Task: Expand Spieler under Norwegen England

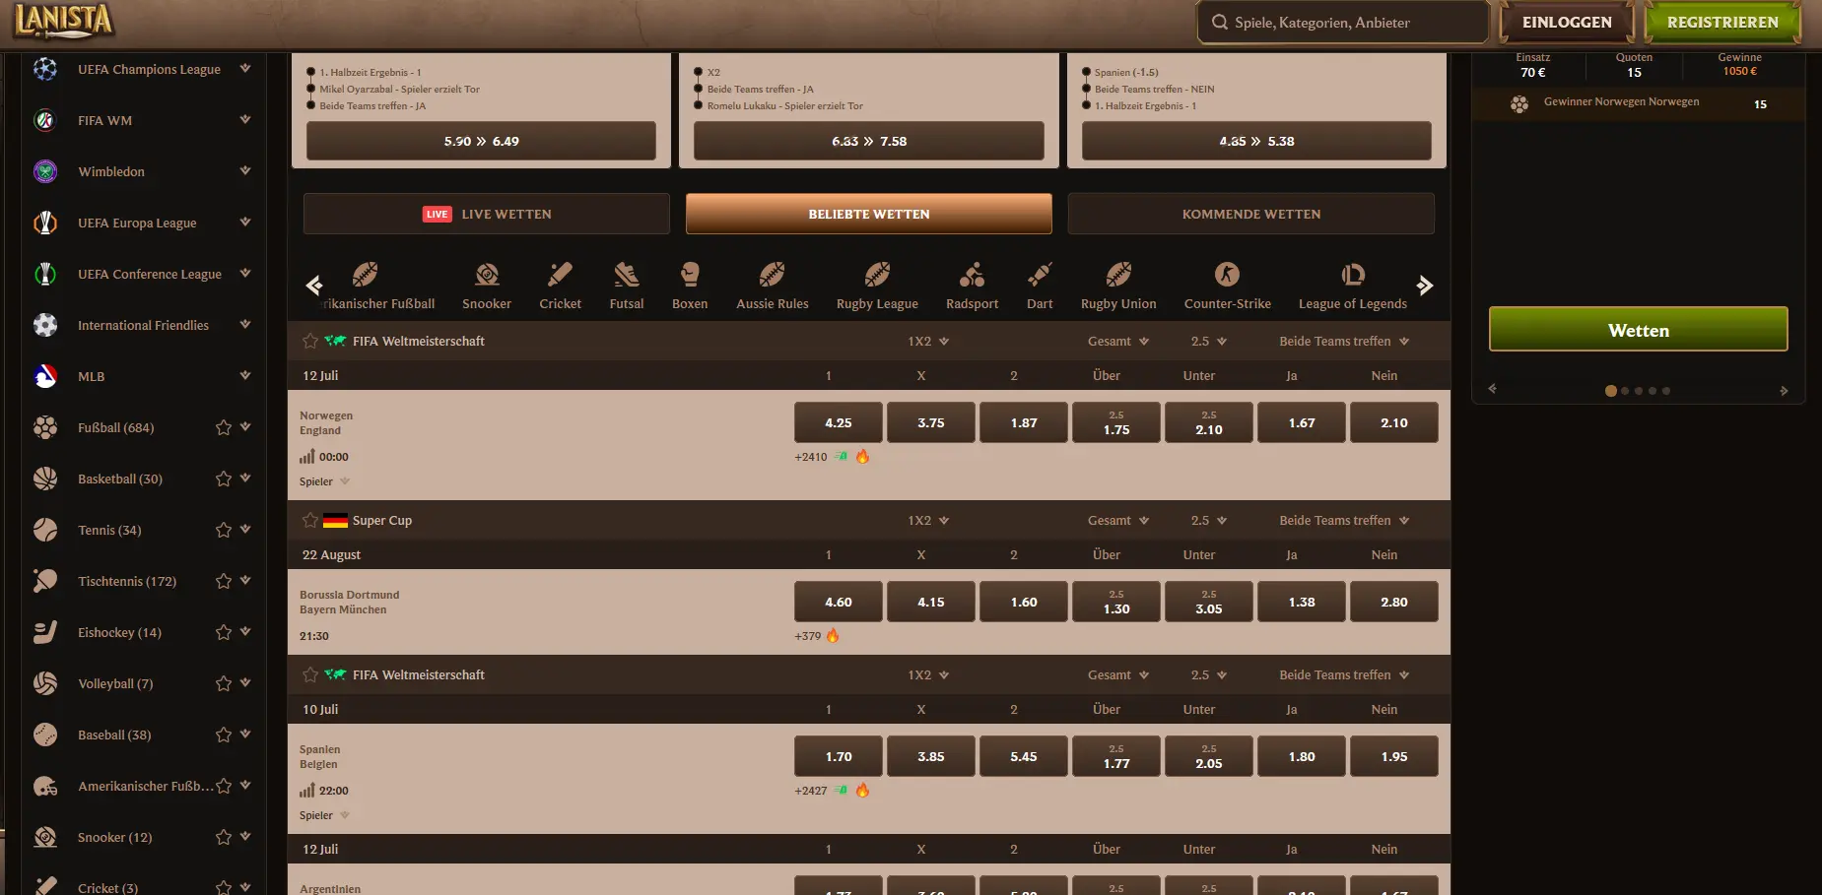Action: tap(324, 481)
